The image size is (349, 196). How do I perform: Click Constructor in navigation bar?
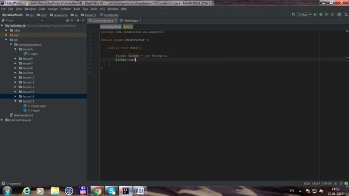click(109, 15)
